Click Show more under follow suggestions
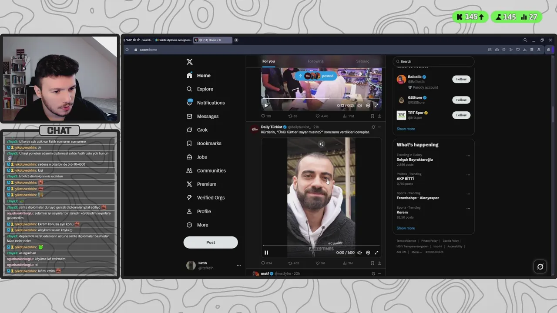Image resolution: width=557 pixels, height=313 pixels. coord(406,129)
